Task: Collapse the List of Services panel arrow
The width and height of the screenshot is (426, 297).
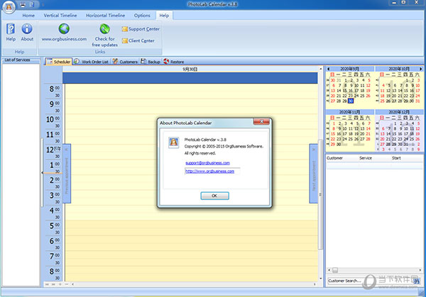Action: point(42,173)
